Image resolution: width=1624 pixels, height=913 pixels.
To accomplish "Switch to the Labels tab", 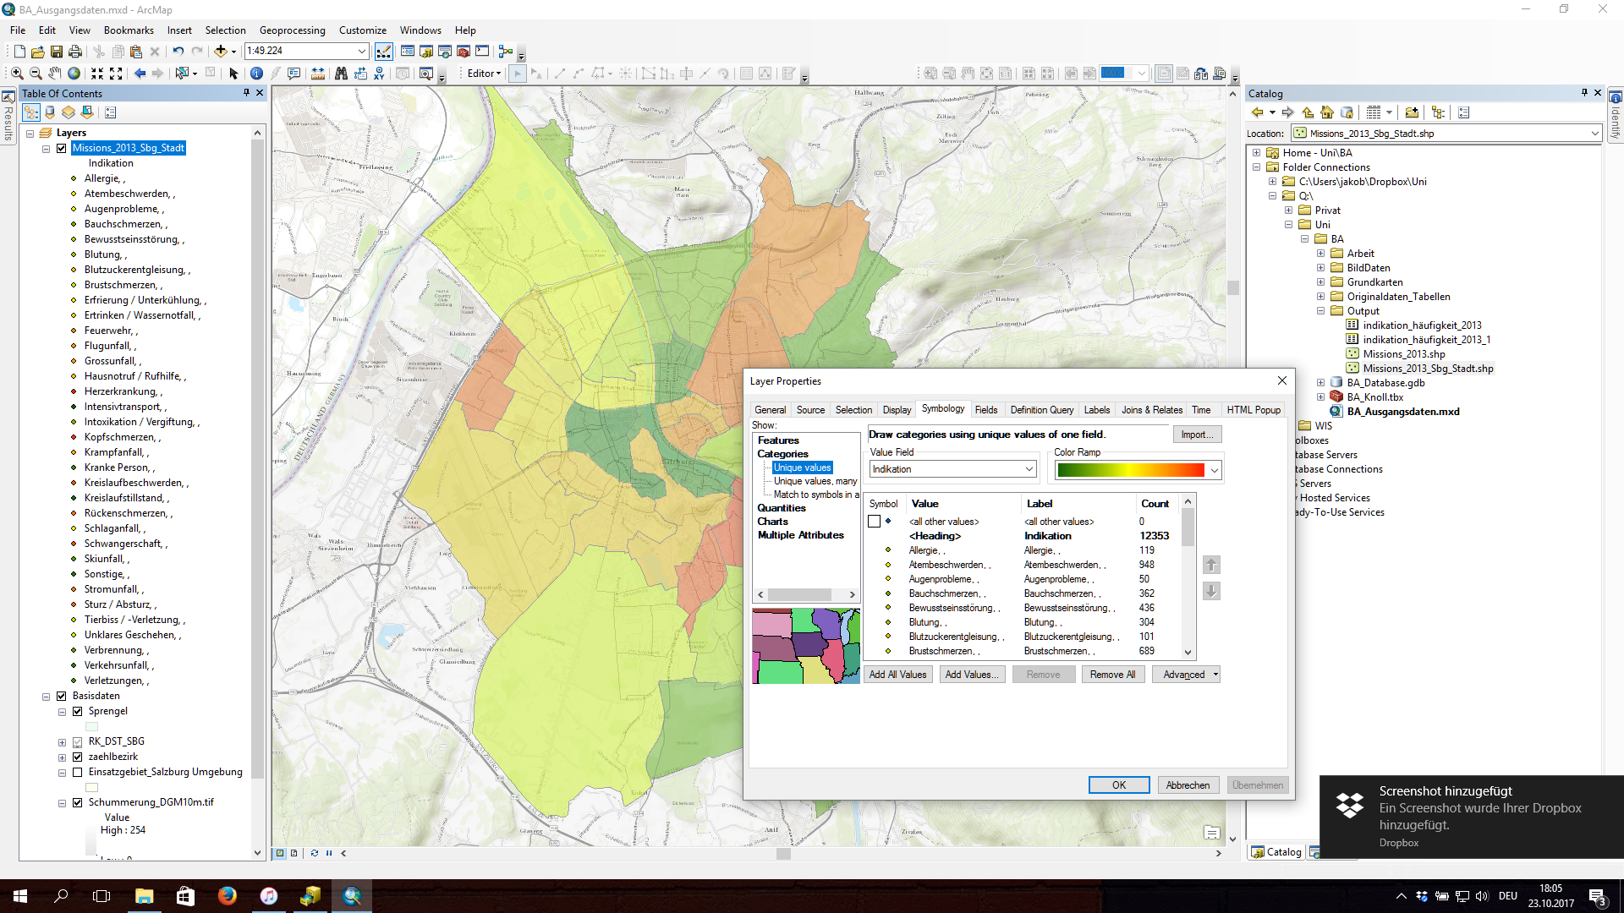I will point(1096,410).
